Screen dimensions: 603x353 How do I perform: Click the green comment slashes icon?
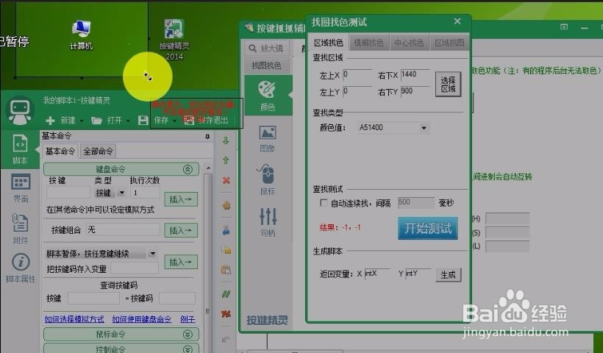point(226,295)
